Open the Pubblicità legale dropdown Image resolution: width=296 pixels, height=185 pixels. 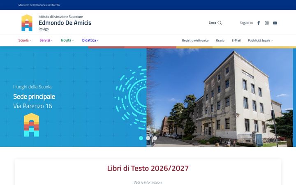tap(260, 40)
